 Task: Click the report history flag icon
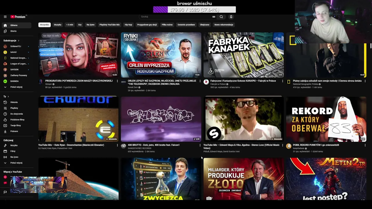[5, 192]
